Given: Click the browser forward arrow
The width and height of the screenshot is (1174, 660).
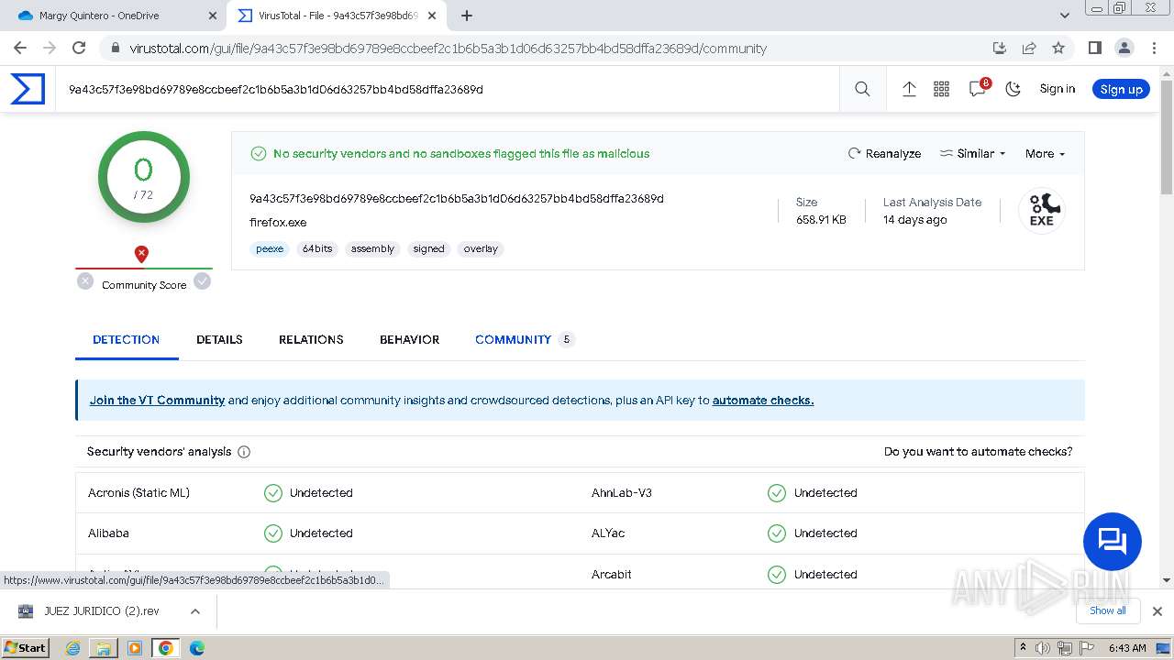Looking at the screenshot, I should (50, 49).
